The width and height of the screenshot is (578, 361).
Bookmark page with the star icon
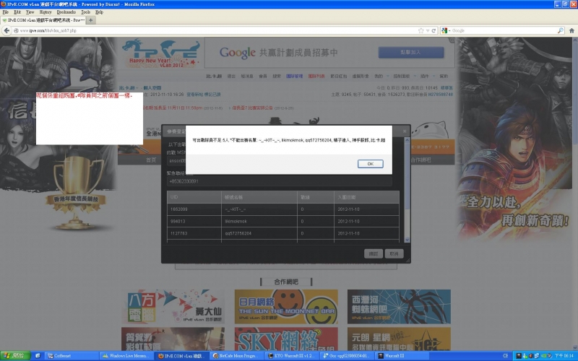coord(421,30)
